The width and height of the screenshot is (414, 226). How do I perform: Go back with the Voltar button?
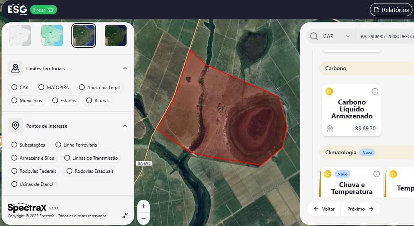pos(324,209)
